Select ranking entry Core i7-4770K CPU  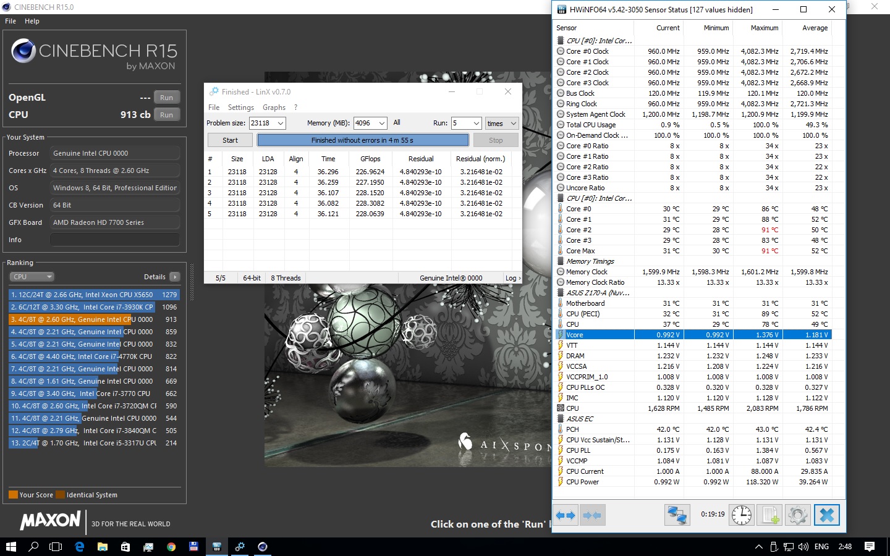click(94, 356)
